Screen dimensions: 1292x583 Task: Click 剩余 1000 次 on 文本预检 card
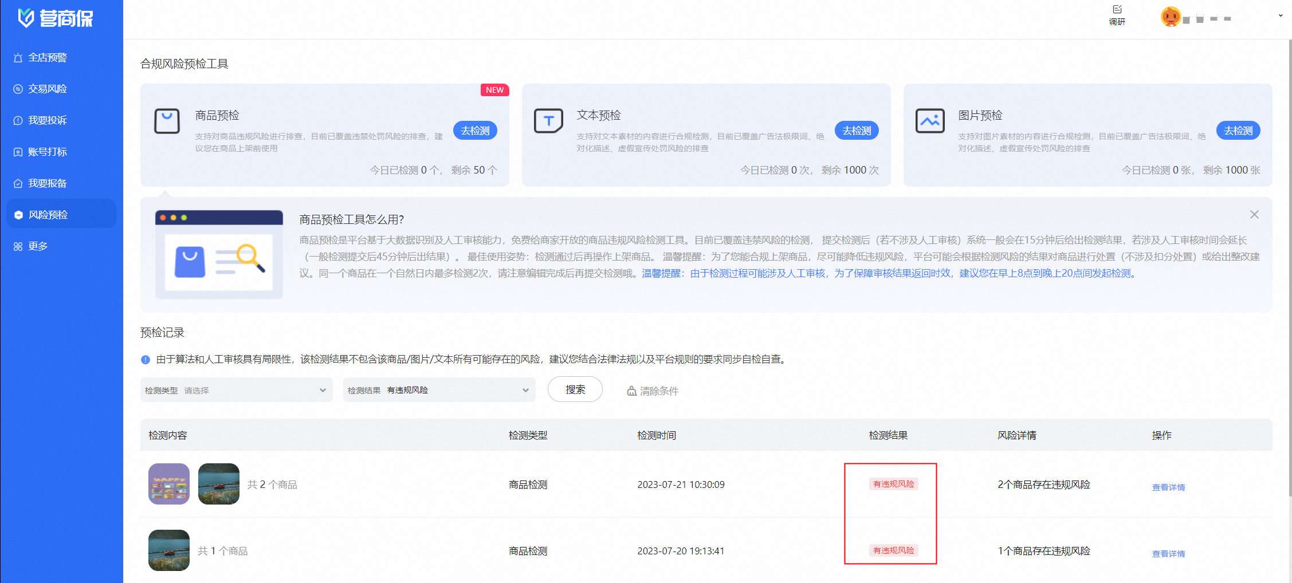click(x=850, y=170)
